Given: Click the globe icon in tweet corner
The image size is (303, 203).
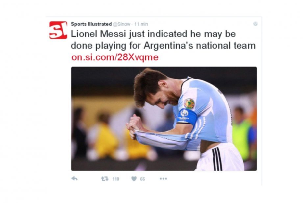Looking at the screenshot, I should point(255,24).
